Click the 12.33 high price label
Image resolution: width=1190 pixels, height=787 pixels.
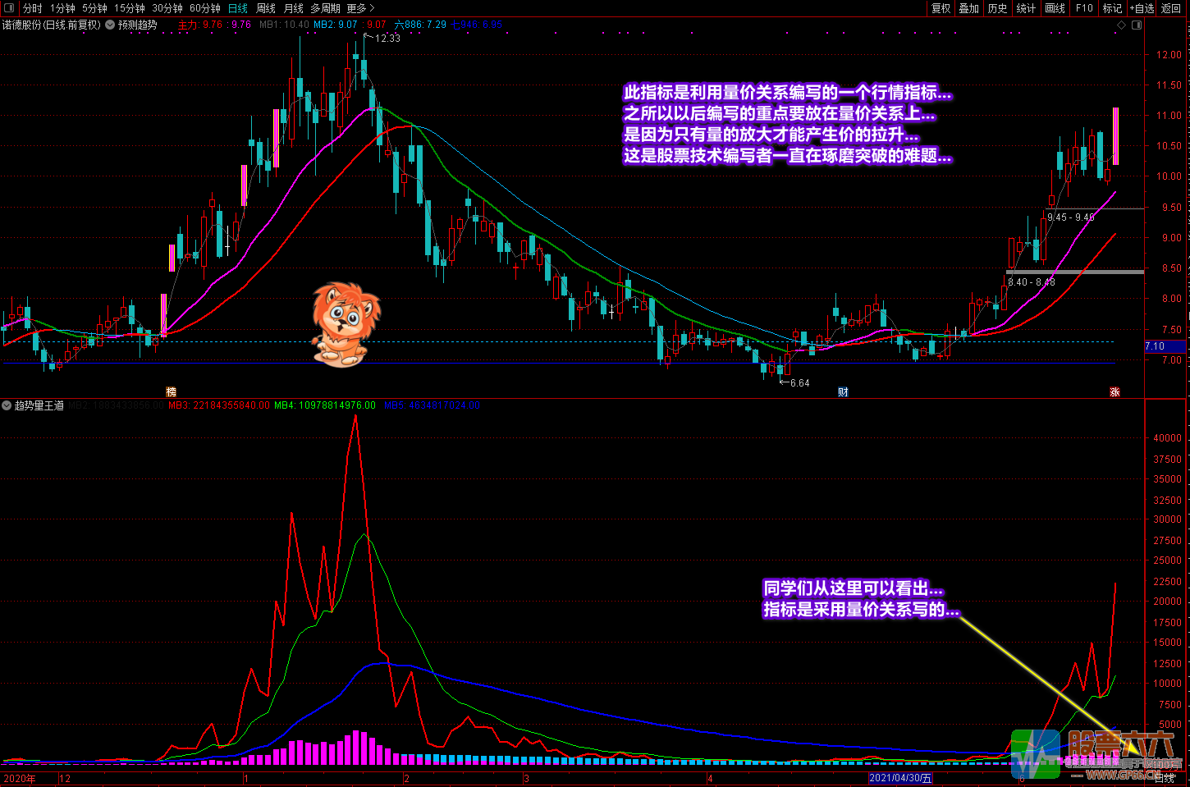click(x=387, y=38)
